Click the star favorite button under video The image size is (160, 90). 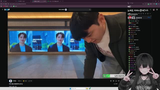[x=25, y=81]
